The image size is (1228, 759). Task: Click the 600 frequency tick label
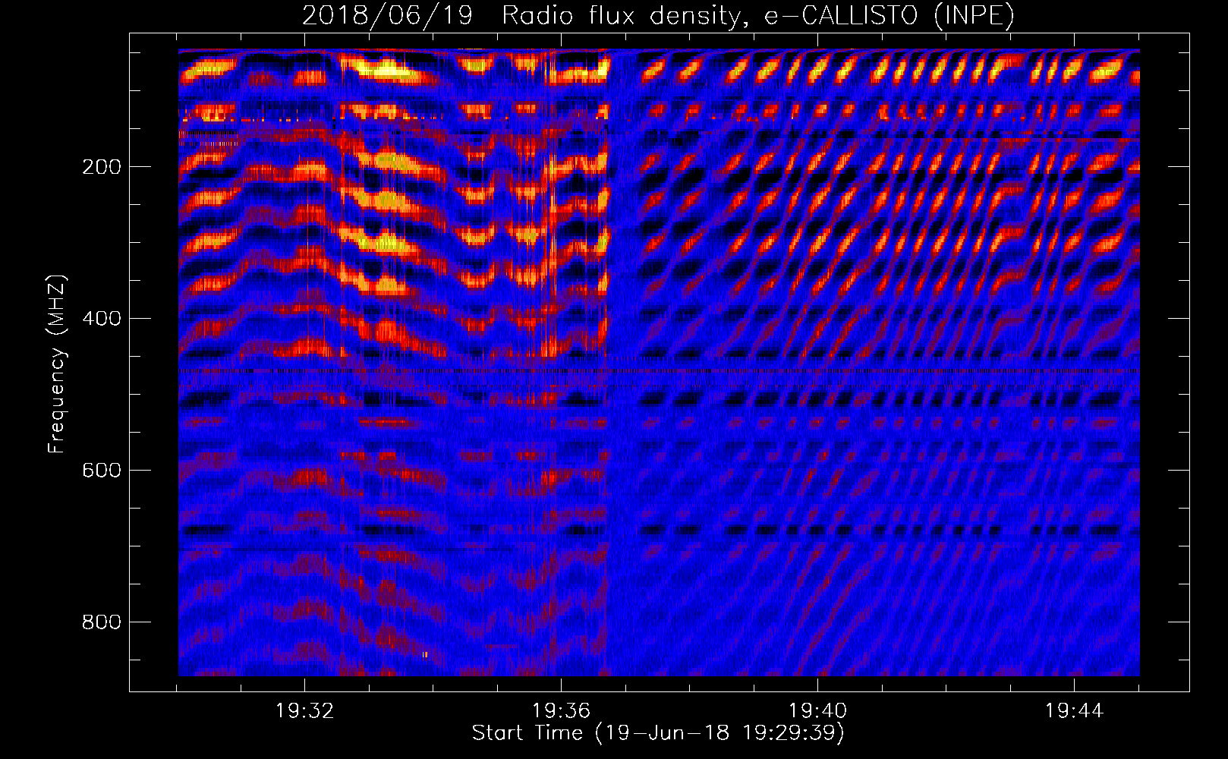pos(102,471)
